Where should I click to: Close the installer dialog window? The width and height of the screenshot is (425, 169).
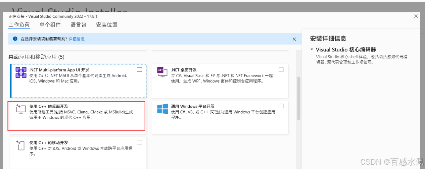(x=416, y=16)
